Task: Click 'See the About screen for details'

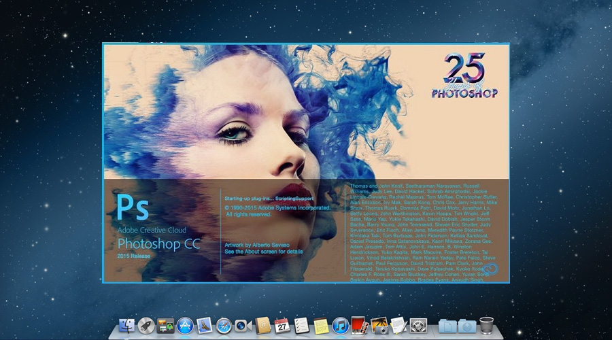Action: [263, 252]
